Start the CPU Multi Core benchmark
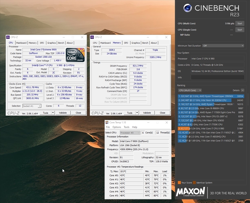250x203 pixels. pos(239,23)
